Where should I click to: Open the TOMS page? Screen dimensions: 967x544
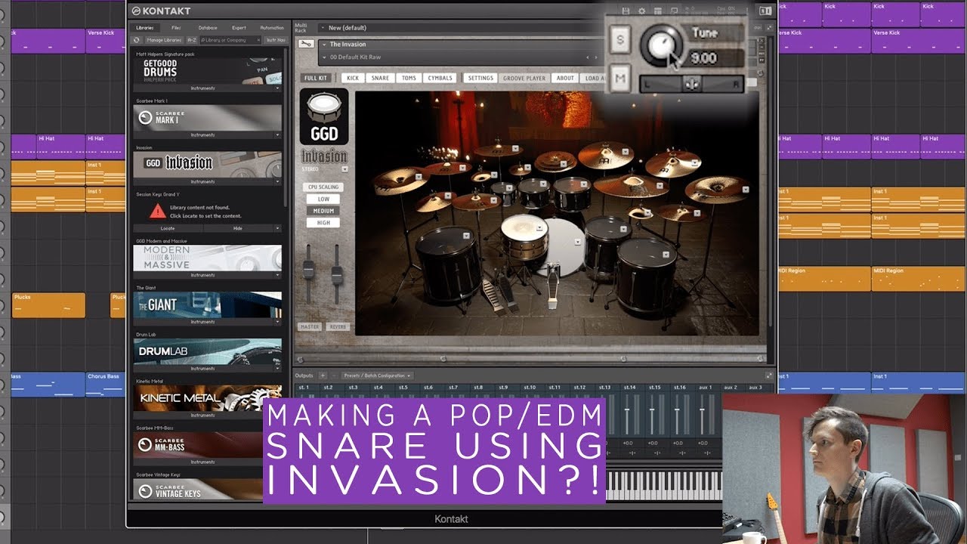[x=409, y=78]
